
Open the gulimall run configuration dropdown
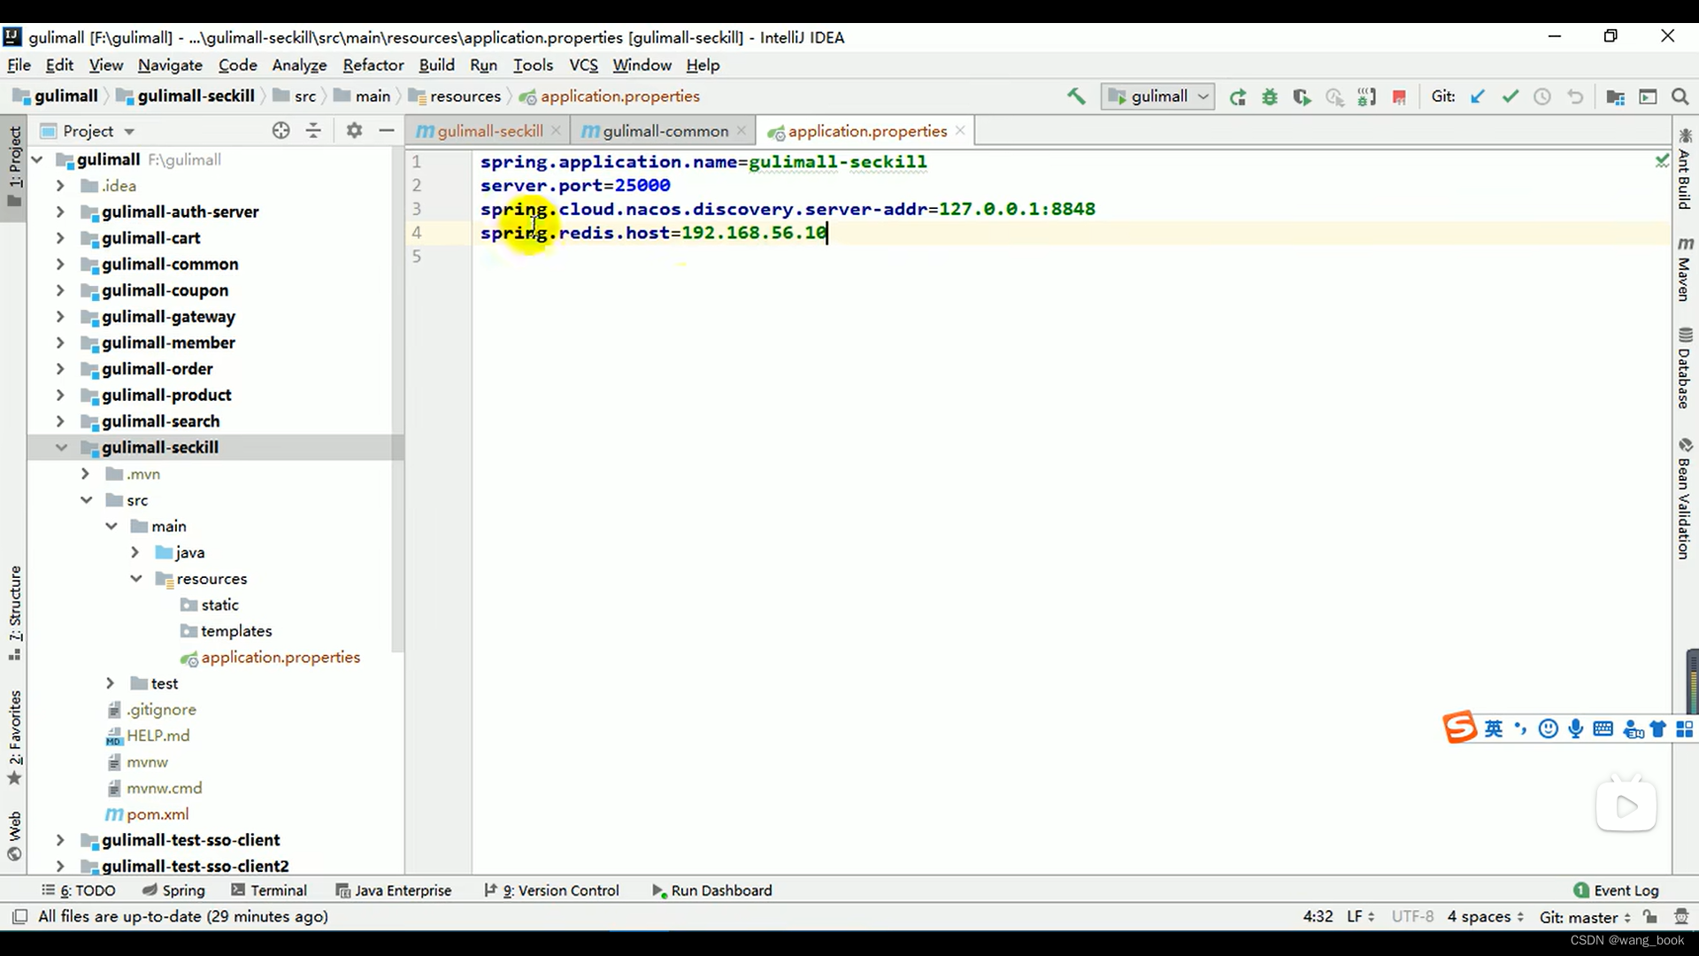[x=1158, y=96]
